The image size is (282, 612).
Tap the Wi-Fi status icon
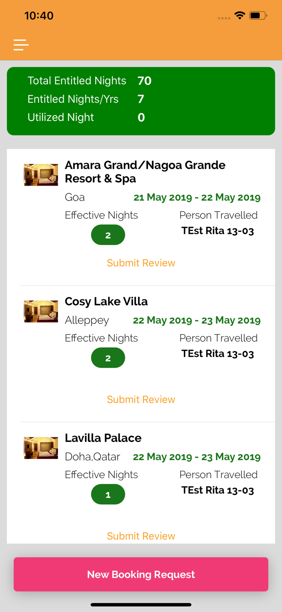click(240, 16)
